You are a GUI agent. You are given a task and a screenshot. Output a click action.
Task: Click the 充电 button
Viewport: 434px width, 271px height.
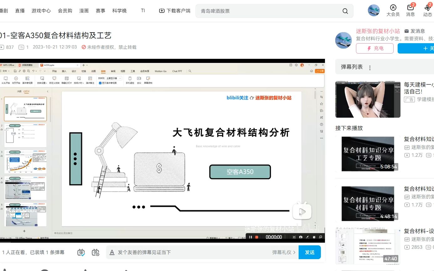[375, 49]
